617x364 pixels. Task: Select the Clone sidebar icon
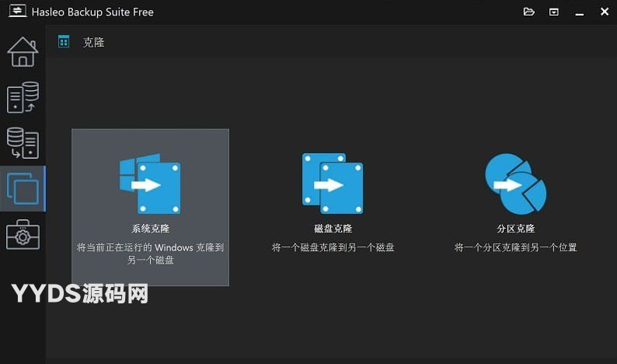tap(23, 188)
